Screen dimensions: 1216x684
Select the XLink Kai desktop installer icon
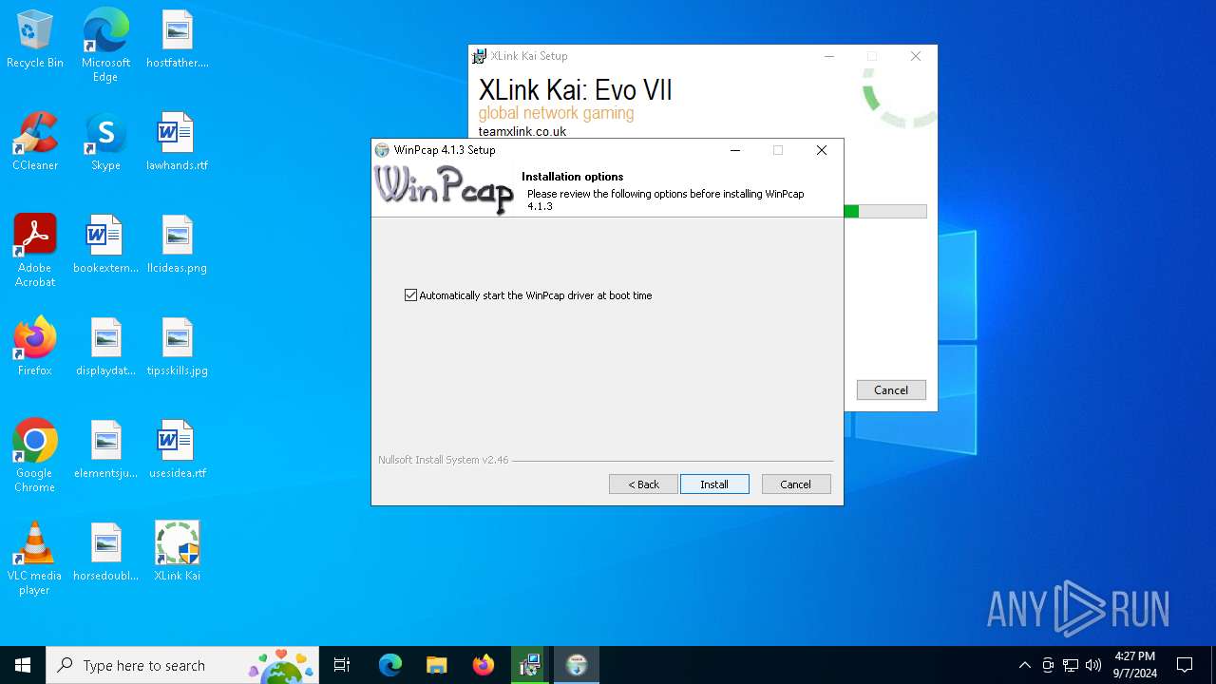178,553
